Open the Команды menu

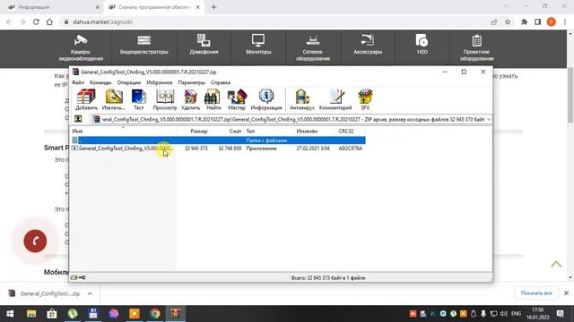[100, 82]
